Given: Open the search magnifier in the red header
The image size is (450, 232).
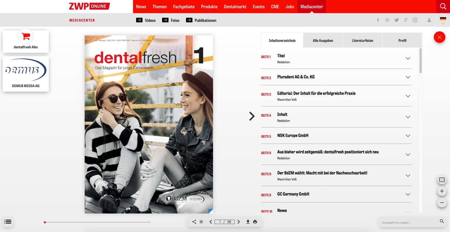Looking at the screenshot, I should (443, 6).
